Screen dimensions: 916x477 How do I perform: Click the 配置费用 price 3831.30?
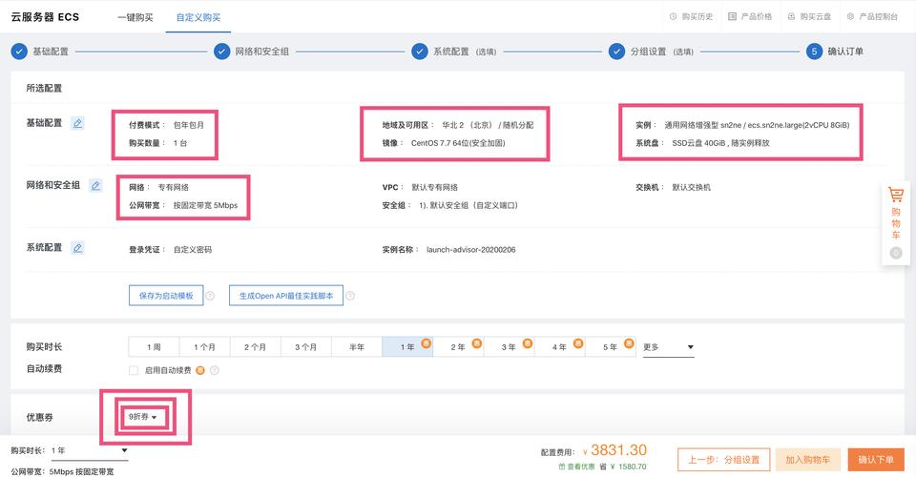[x=618, y=450]
